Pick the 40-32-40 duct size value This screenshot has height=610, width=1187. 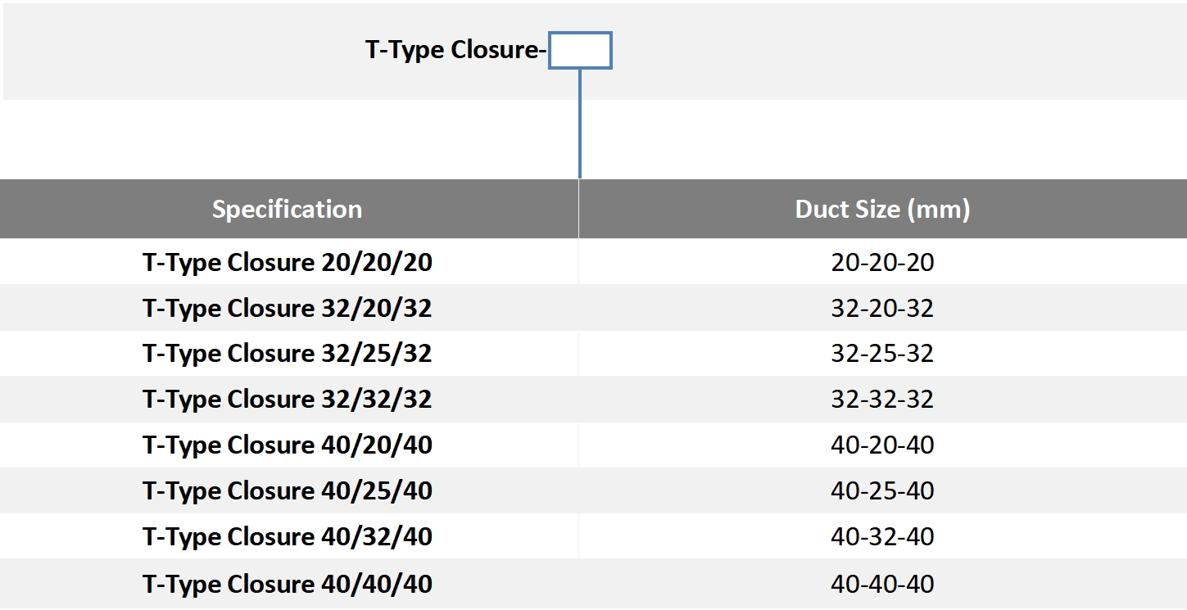pyautogui.click(x=882, y=537)
